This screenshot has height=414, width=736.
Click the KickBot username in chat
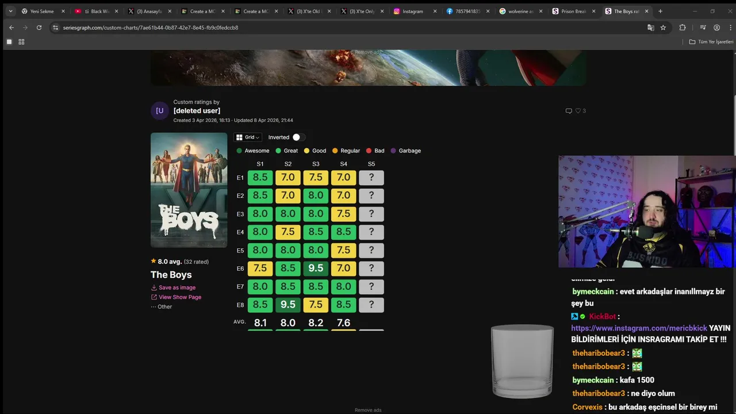(x=602, y=316)
